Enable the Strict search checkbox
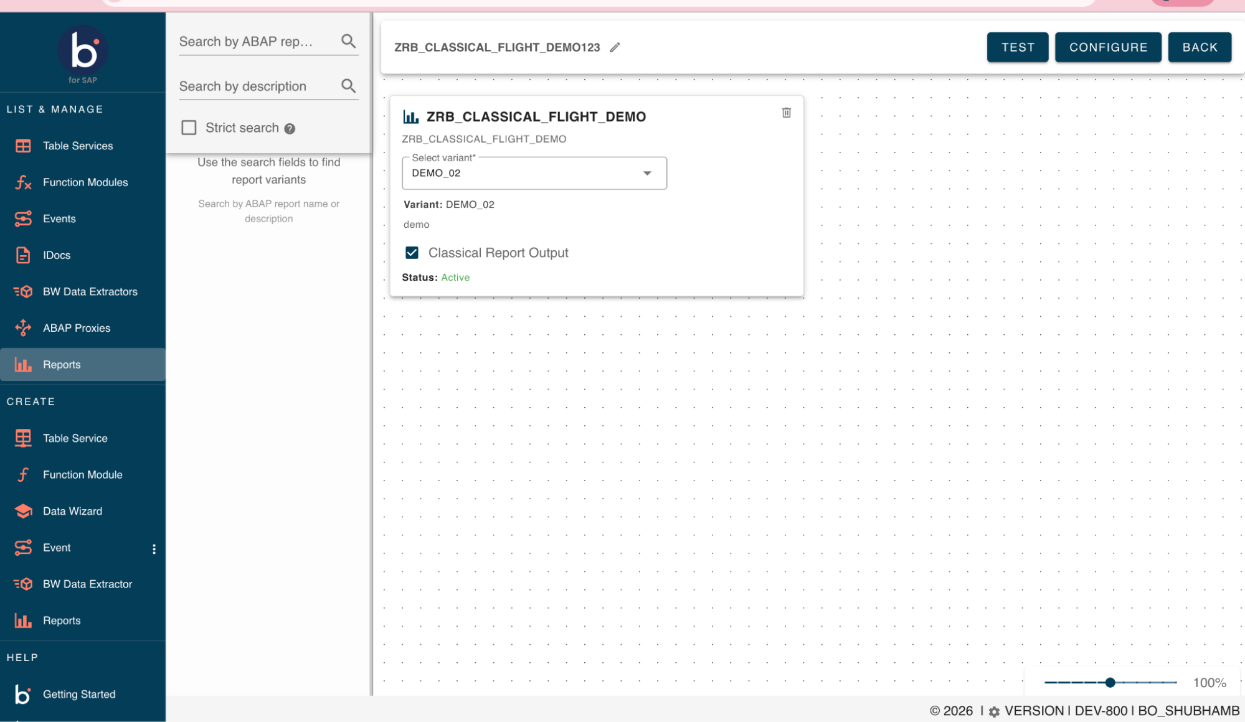The height and width of the screenshot is (722, 1245). 189,128
